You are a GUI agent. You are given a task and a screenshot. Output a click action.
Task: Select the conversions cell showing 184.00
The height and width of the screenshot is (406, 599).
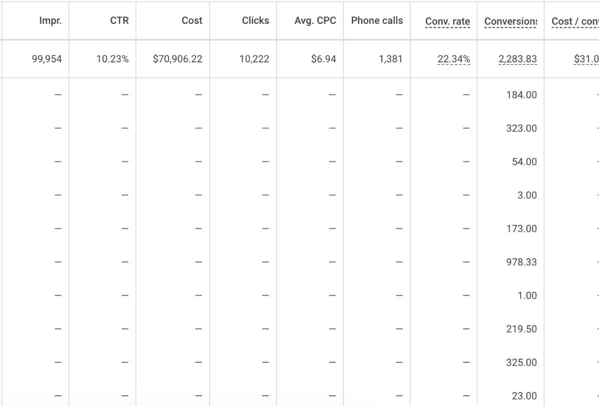[x=521, y=95]
